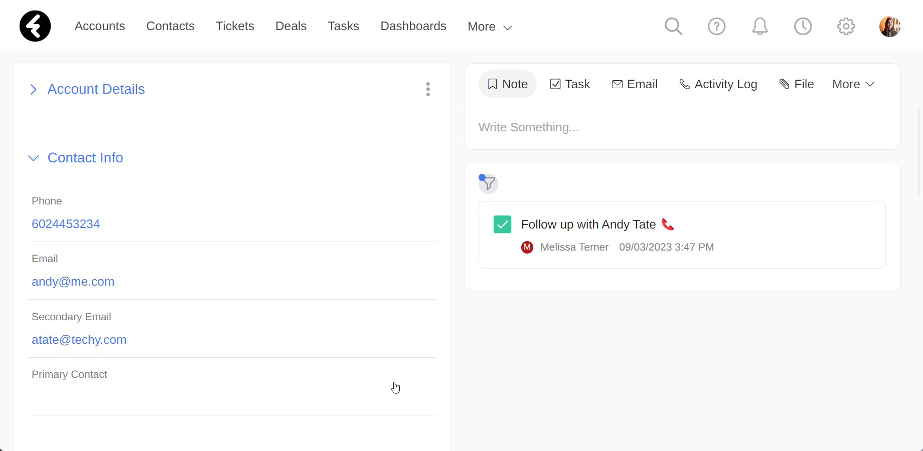Click the Melissa Terner name
Viewport: 923px width, 451px height.
point(574,247)
